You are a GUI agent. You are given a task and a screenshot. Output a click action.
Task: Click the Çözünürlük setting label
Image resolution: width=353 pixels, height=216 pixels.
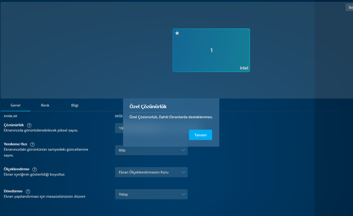point(14,125)
